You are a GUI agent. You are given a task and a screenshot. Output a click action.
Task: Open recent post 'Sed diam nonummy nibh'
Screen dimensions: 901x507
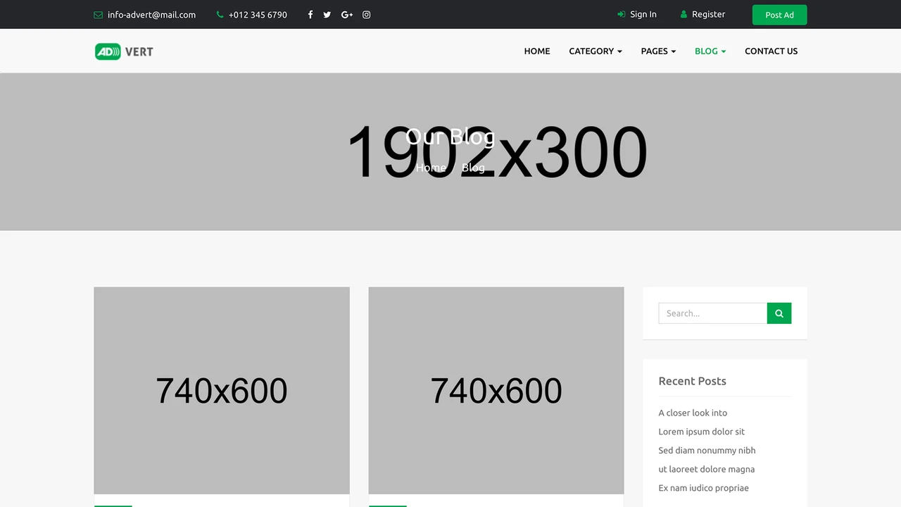pos(707,451)
